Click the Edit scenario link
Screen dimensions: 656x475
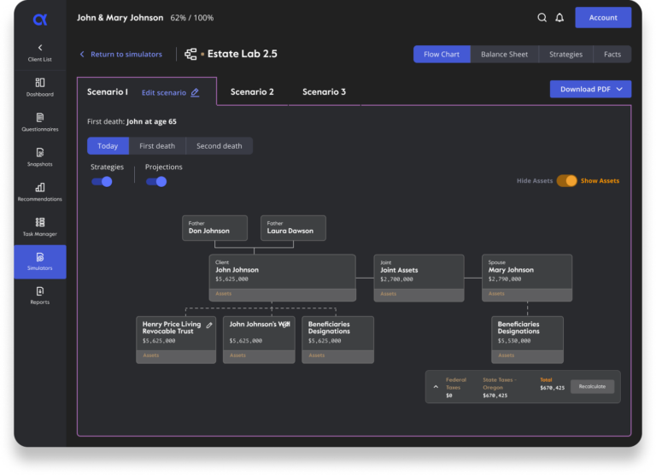(164, 92)
